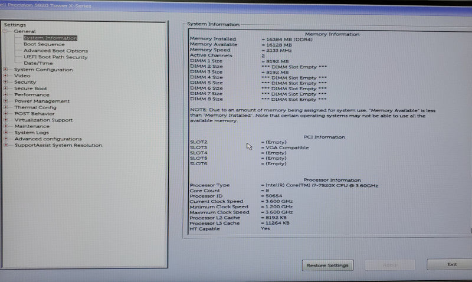472x282 pixels.
Task: Select the Security category label
Action: click(25, 82)
